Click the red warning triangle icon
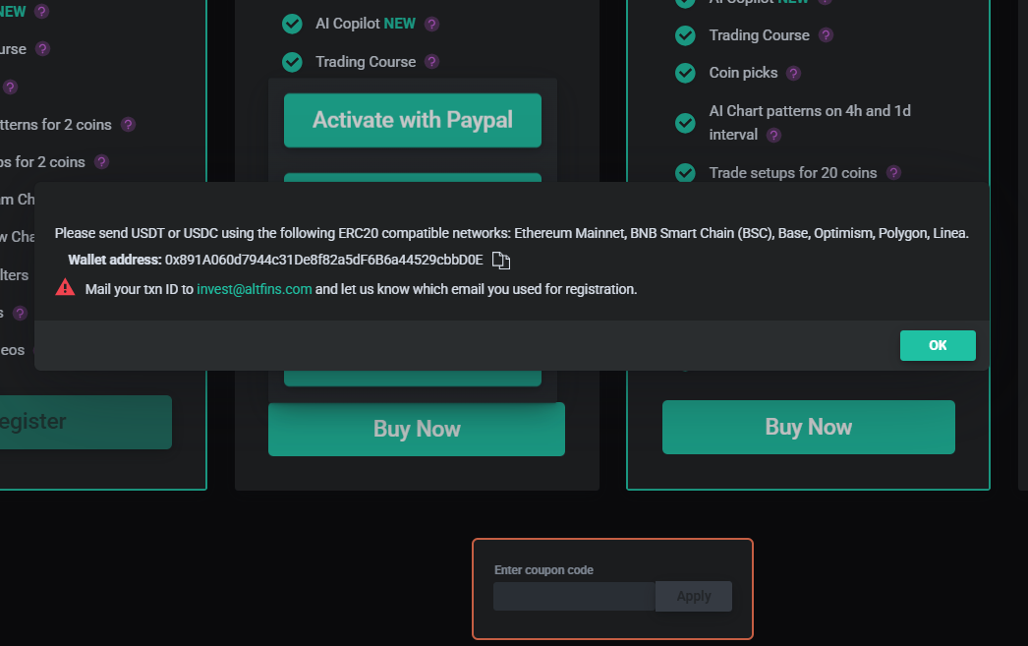 click(65, 288)
